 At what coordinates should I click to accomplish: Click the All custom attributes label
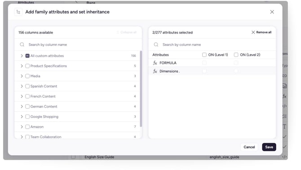point(47,56)
